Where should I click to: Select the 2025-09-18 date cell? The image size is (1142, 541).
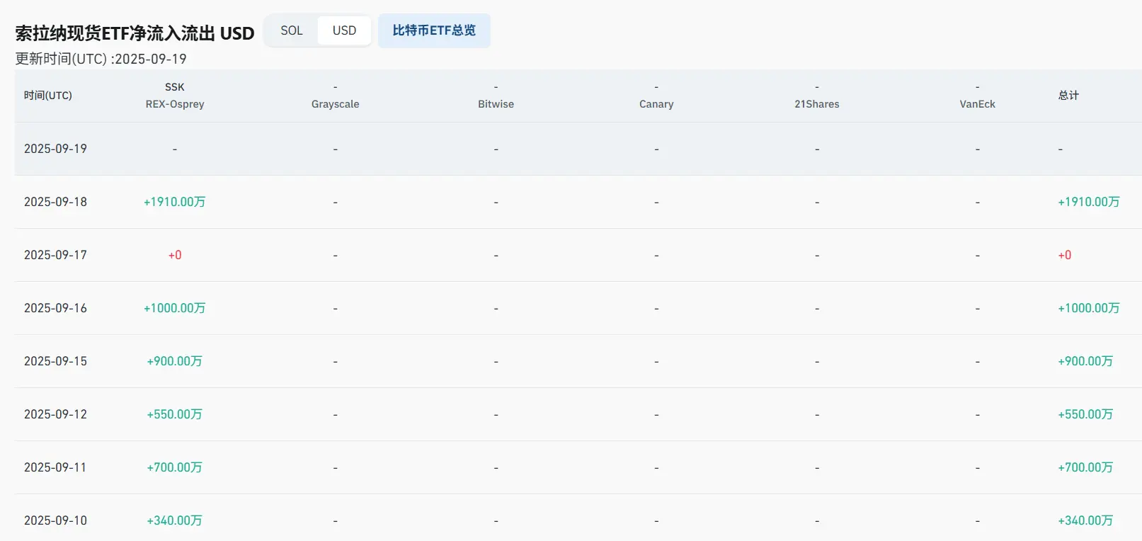pos(55,202)
